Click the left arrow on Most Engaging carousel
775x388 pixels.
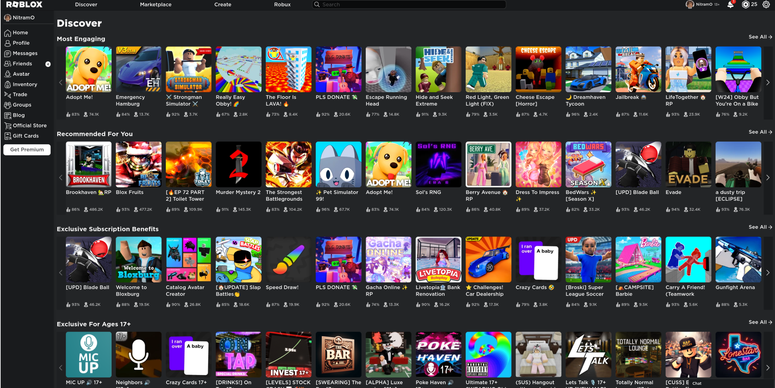[x=61, y=82]
